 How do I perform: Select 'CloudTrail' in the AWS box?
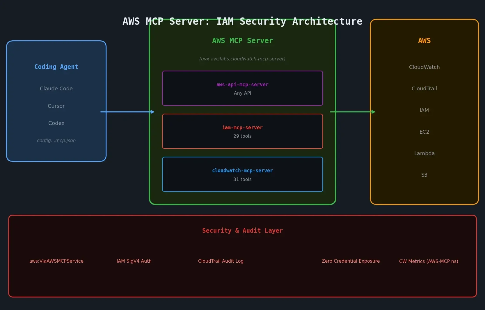[x=424, y=89]
